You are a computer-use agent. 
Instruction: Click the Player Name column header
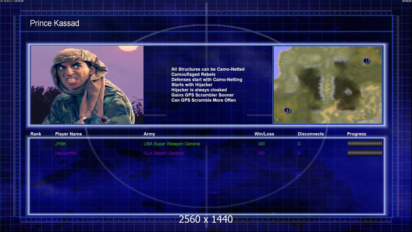[x=68, y=134]
